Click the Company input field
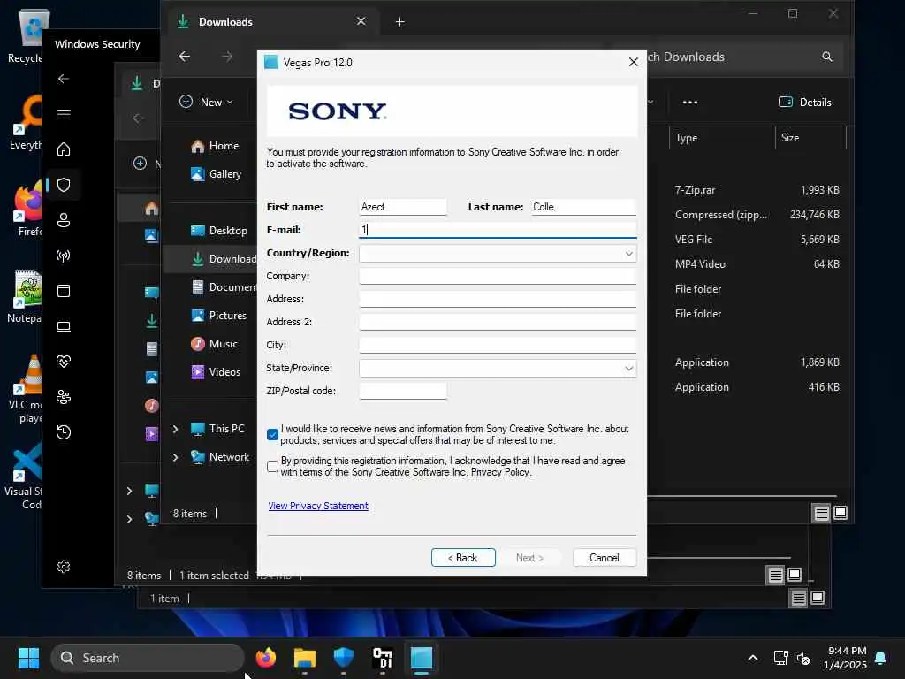The width and height of the screenshot is (905, 679). 498,276
